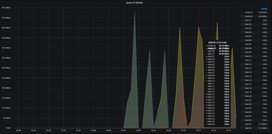
Task: Click the Disk 27 legend label
Action: [248, 124]
